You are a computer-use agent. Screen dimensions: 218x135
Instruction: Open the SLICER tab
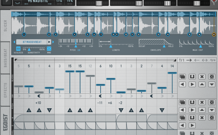pos(5,26)
